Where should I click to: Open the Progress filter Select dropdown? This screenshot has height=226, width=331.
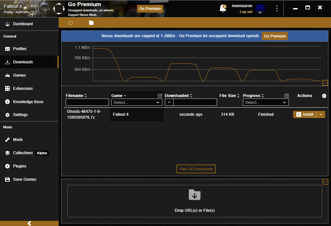[x=266, y=102]
